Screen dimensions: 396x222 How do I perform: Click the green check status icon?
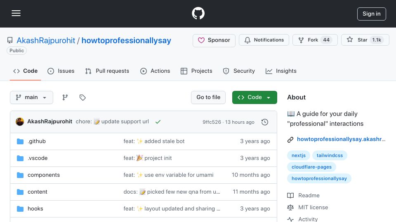(x=158, y=122)
